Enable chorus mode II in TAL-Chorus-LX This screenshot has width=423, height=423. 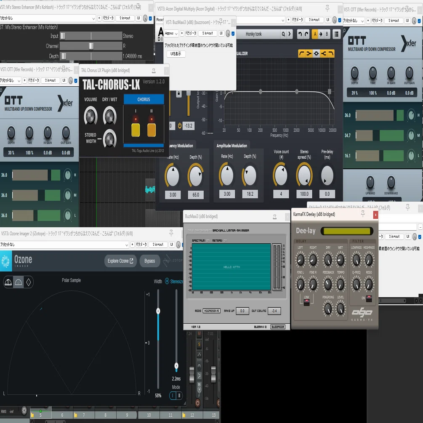tap(152, 130)
